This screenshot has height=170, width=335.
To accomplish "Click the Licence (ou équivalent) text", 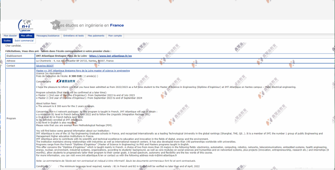I will (x=49, y=73).
